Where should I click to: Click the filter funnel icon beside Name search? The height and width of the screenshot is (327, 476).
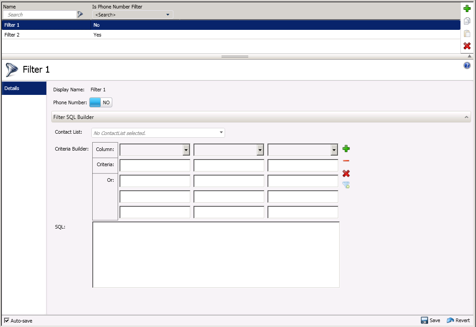tap(80, 15)
